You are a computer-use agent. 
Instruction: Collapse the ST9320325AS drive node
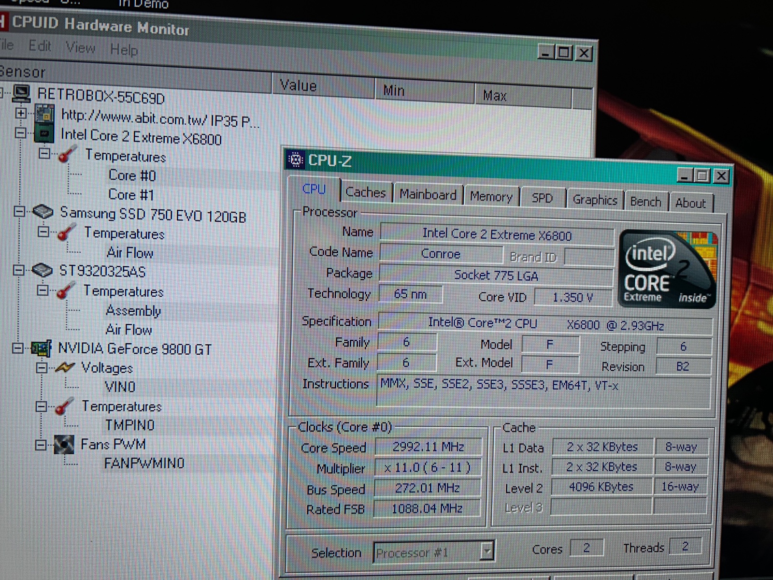[x=19, y=270]
